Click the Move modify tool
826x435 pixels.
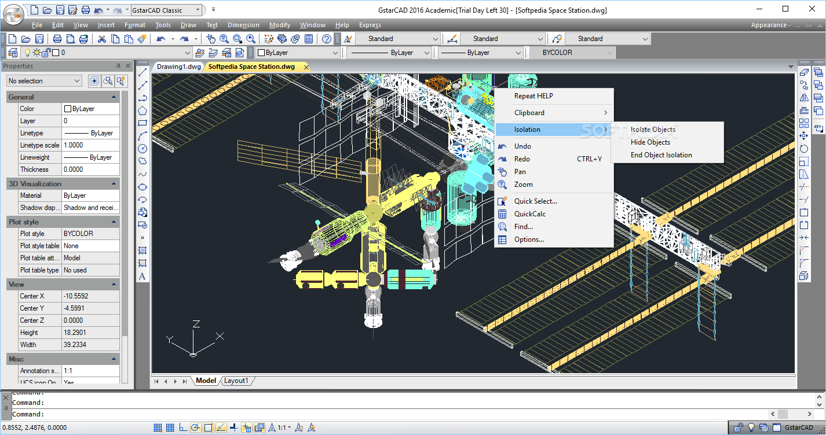point(803,136)
